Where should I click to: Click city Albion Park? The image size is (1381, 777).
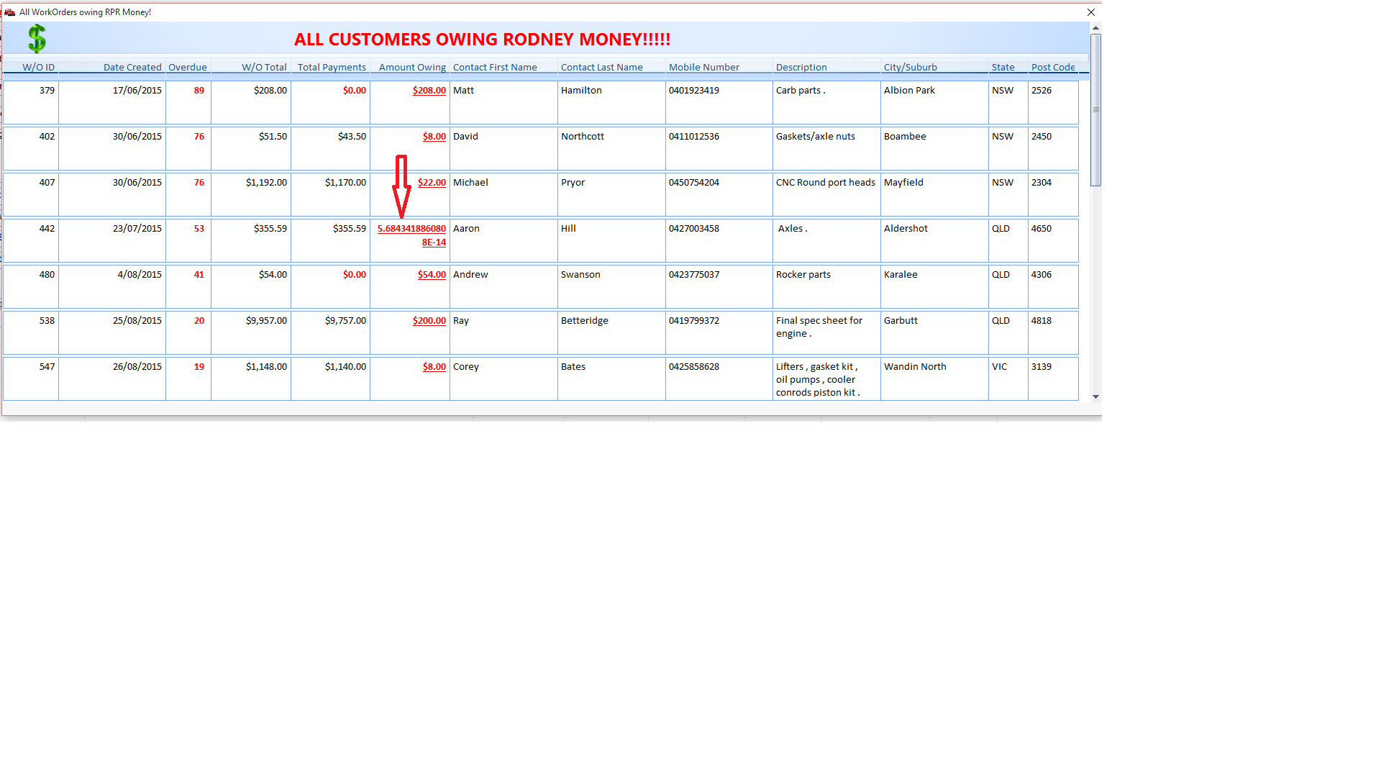pos(909,91)
